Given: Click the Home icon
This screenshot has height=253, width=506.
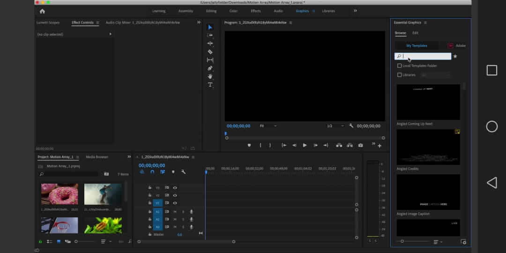Looking at the screenshot, I should coord(42,11).
